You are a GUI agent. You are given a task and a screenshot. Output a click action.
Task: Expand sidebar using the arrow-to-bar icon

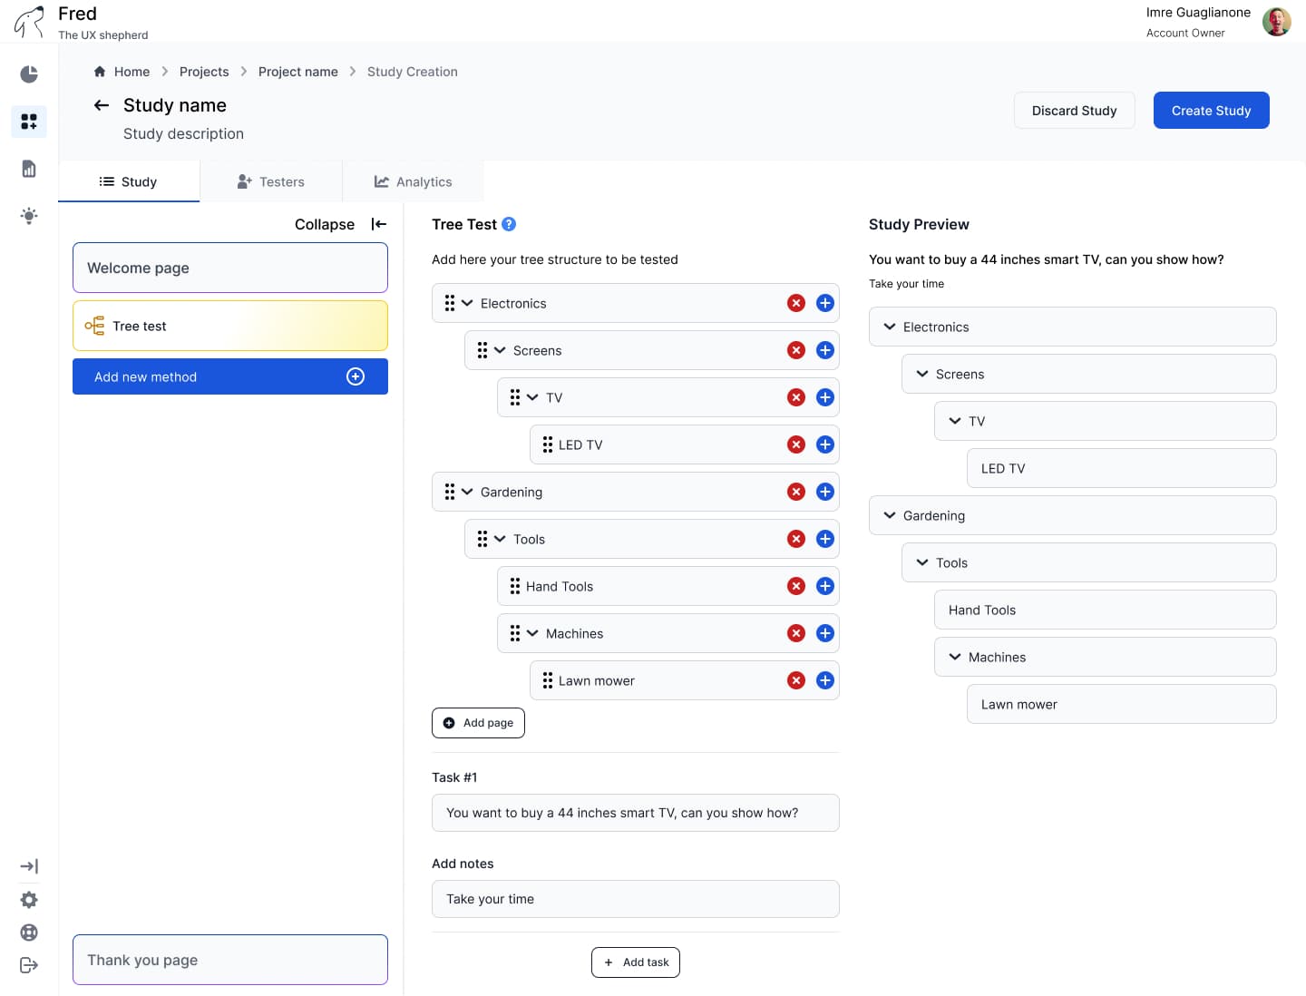point(29,866)
